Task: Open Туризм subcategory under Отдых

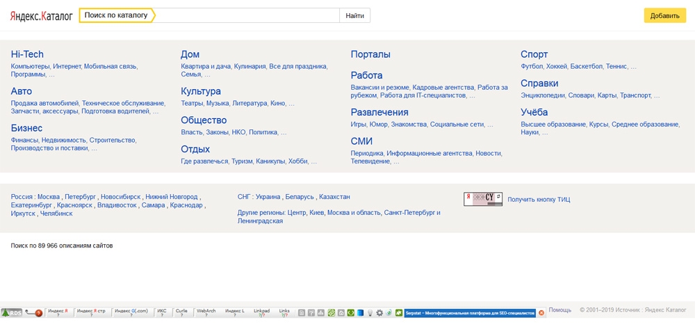Action: 242,161
